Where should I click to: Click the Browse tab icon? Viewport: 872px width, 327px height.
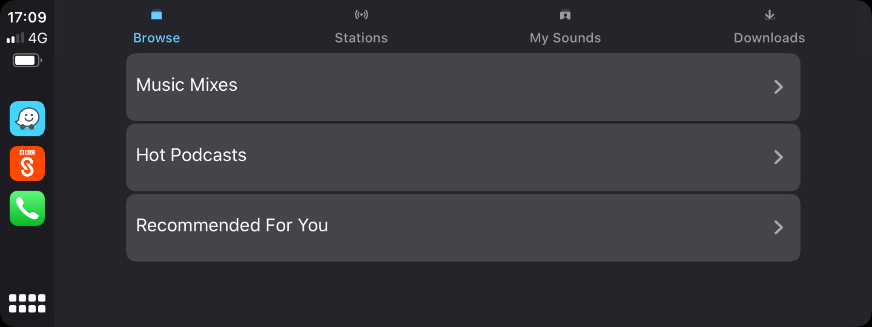pyautogui.click(x=157, y=15)
